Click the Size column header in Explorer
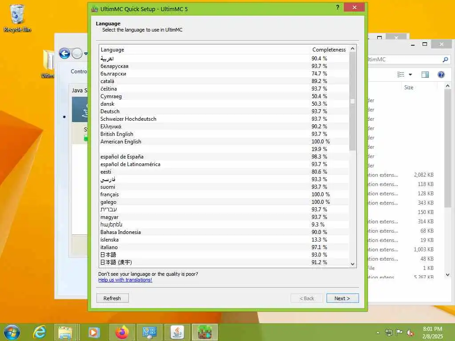This screenshot has height=341, width=455. [409, 87]
